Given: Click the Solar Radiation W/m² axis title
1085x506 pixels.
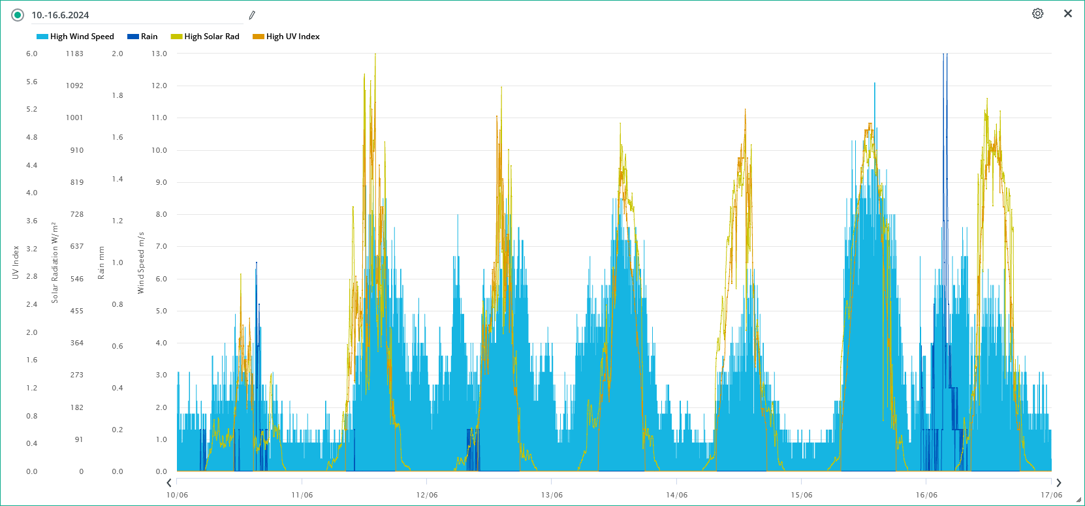Looking at the screenshot, I should click(x=55, y=262).
